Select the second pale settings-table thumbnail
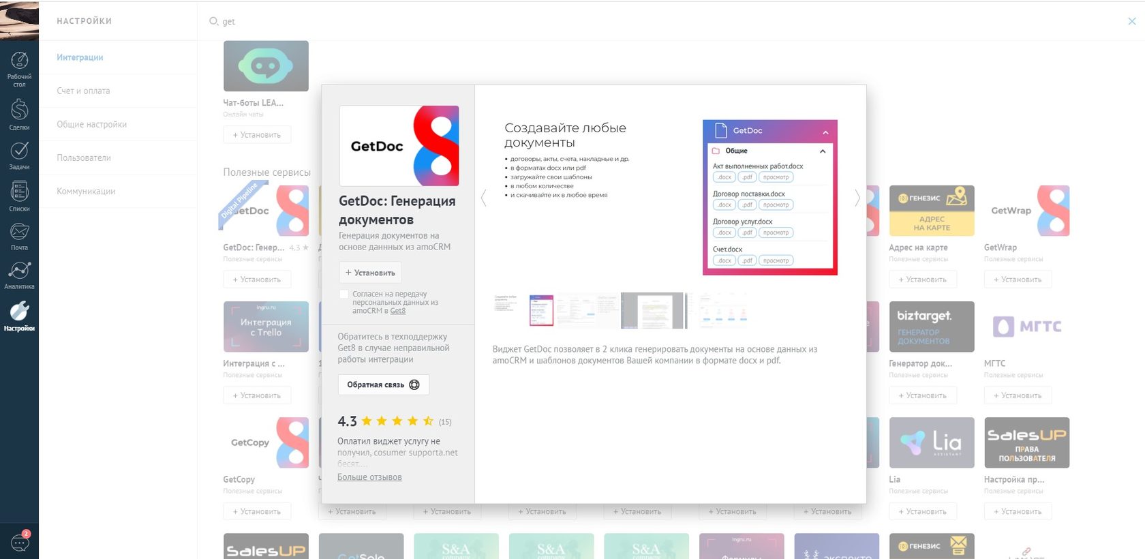The height and width of the screenshot is (559, 1145). coord(587,310)
